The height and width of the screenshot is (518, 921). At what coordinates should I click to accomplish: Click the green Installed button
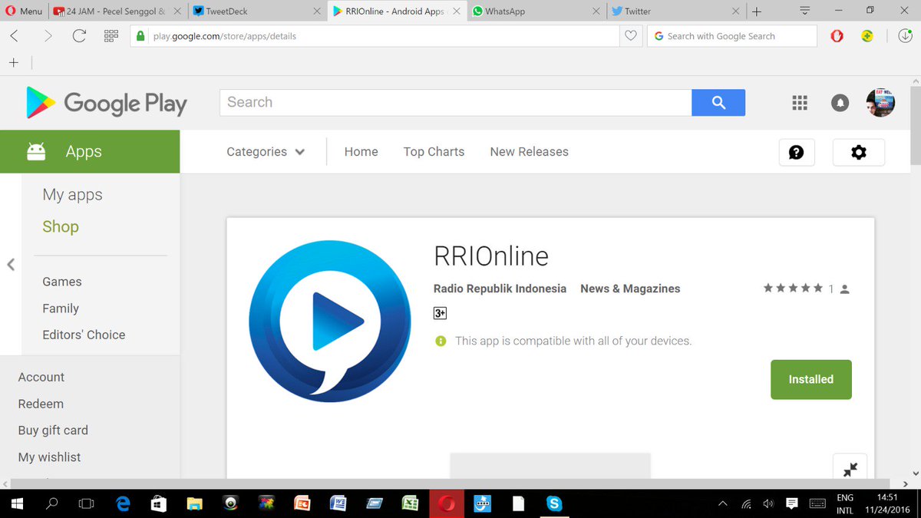pos(810,379)
